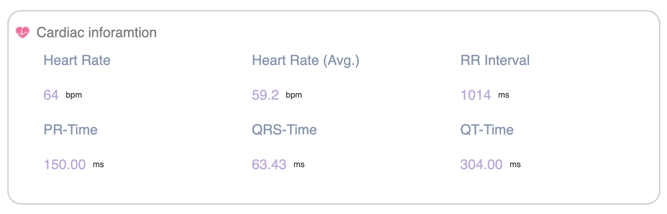Select the 304.00 QT-Time value

click(481, 164)
